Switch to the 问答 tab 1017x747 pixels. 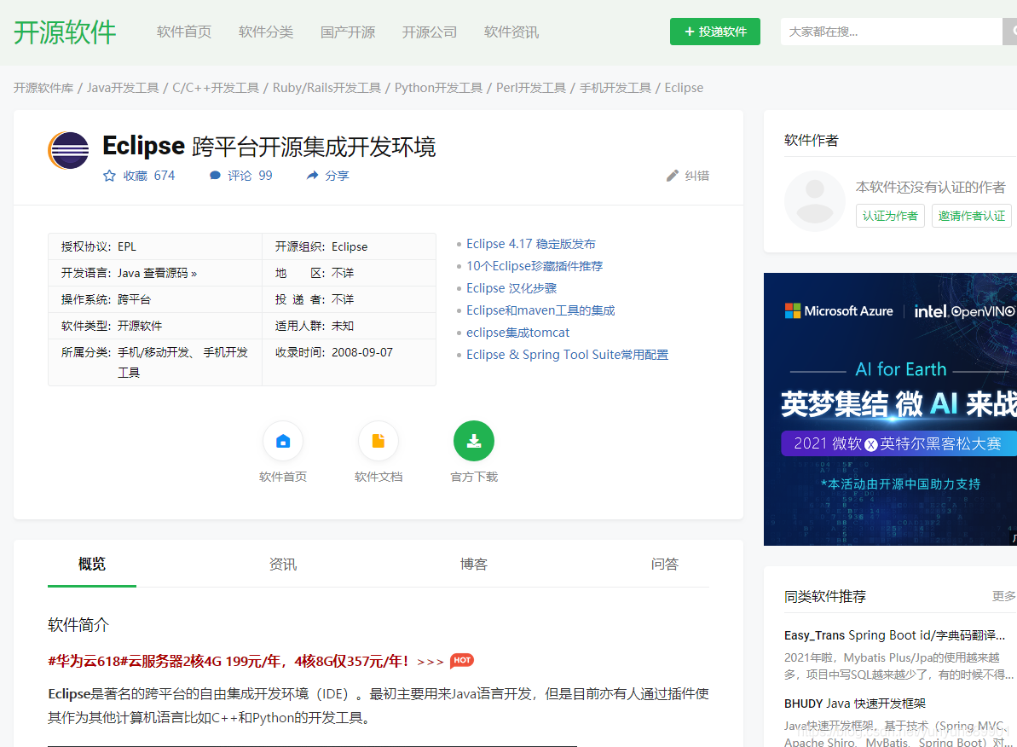(x=665, y=564)
